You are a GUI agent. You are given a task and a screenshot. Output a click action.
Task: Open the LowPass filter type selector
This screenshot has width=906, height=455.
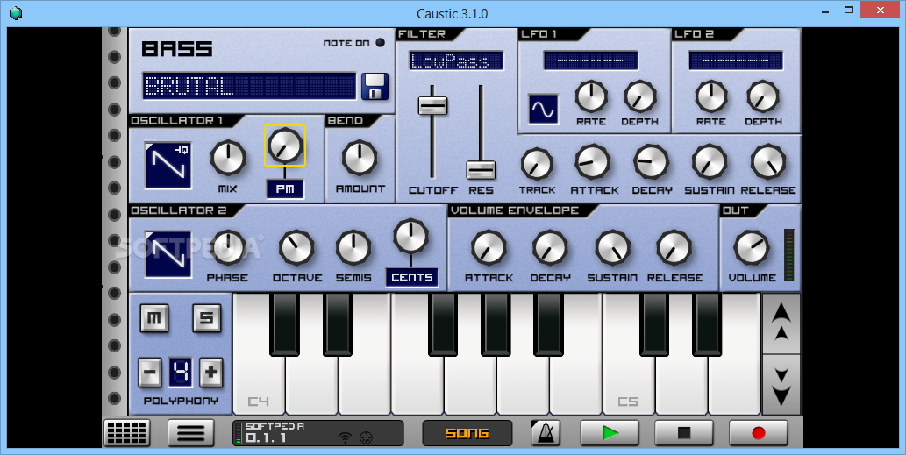456,60
